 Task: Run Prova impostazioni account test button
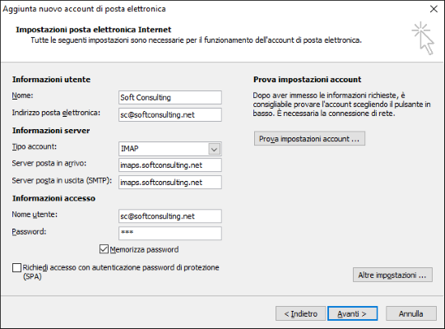pyautogui.click(x=309, y=138)
